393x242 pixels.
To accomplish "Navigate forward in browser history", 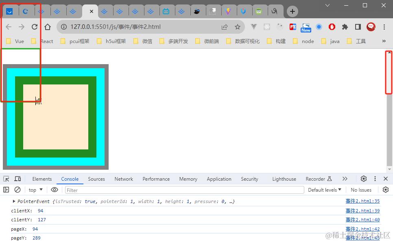I will point(22,27).
